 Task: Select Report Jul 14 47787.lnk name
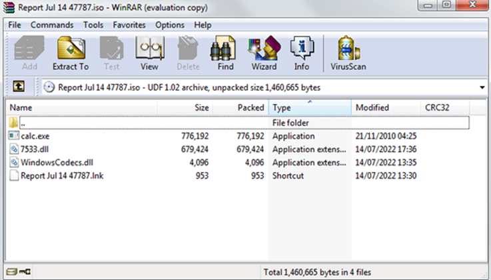click(62, 175)
